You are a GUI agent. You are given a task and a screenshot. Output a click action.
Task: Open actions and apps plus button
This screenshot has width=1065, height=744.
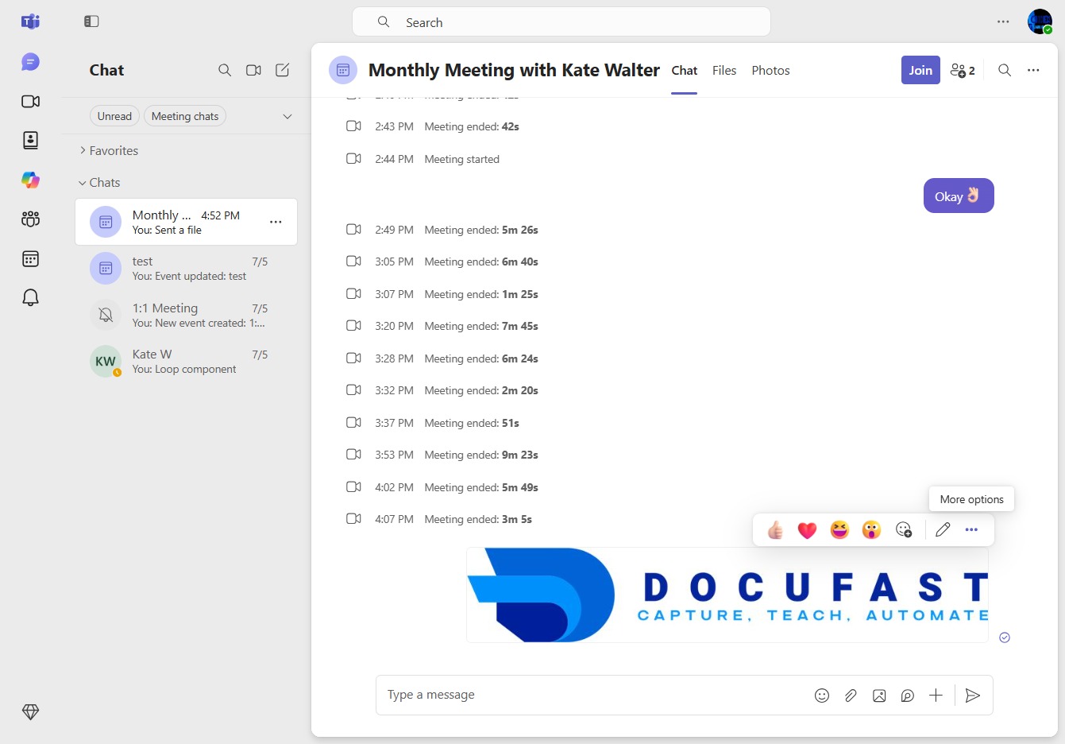(x=936, y=696)
